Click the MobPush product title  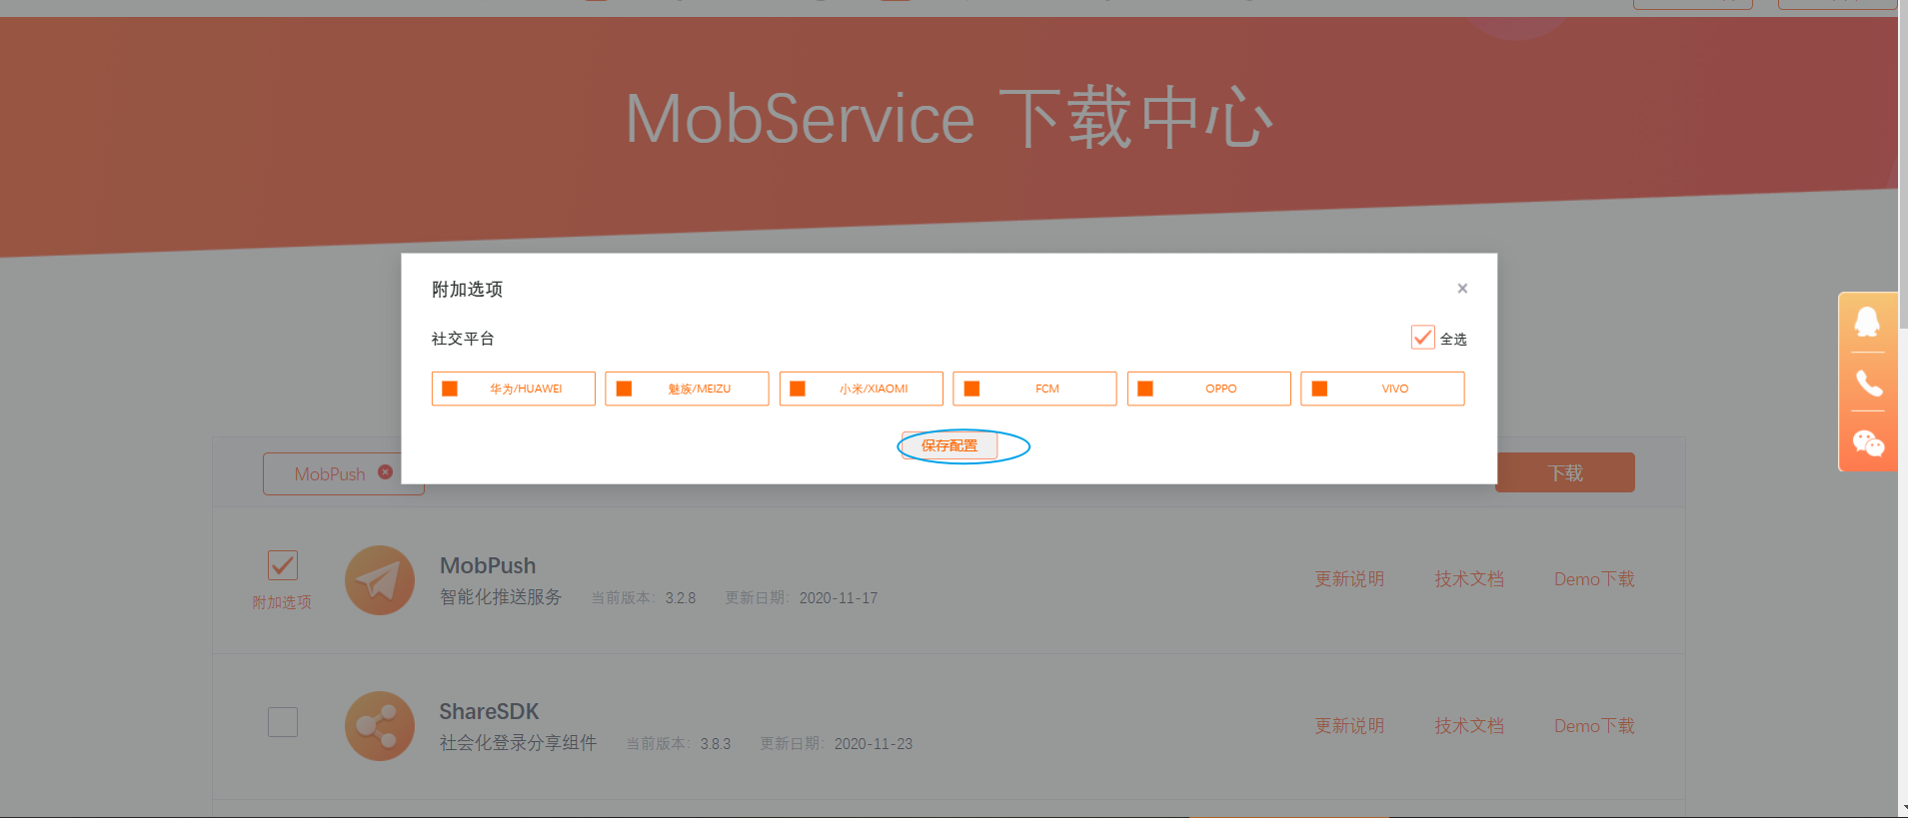point(488,565)
